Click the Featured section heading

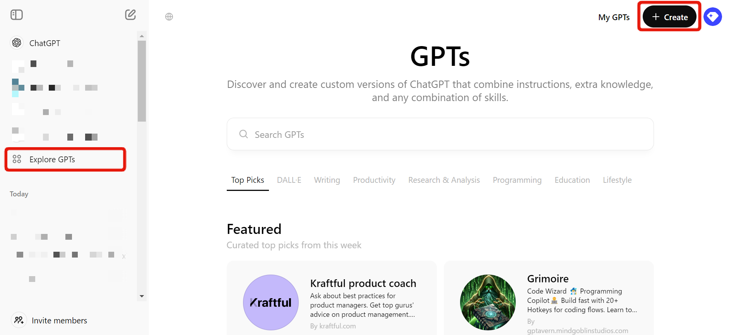pyautogui.click(x=254, y=229)
